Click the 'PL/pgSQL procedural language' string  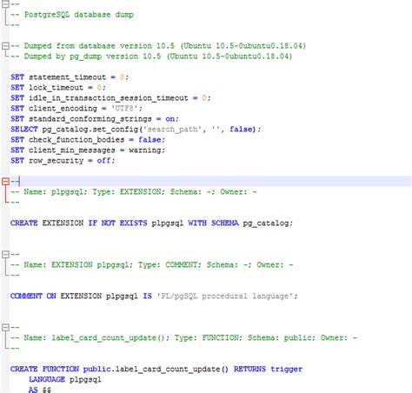pos(225,296)
